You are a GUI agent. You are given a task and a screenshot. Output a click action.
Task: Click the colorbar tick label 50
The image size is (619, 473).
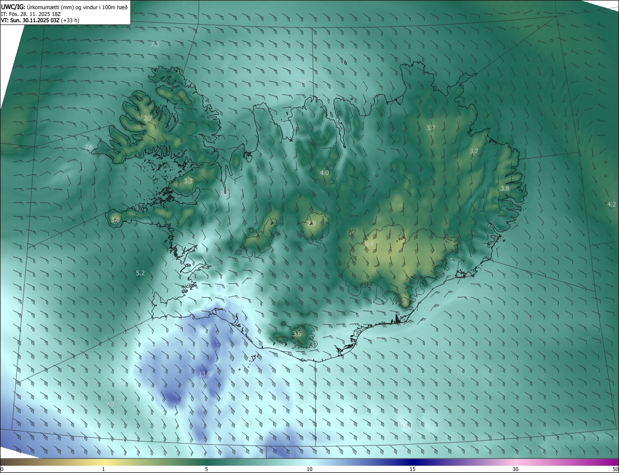tap(615, 469)
